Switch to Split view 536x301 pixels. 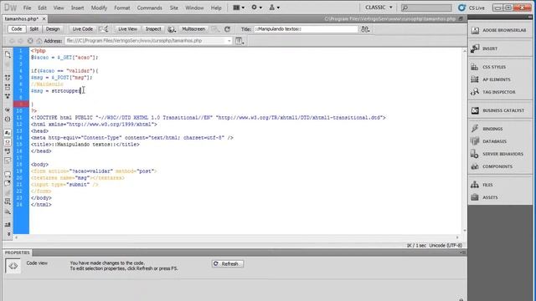(x=33, y=29)
